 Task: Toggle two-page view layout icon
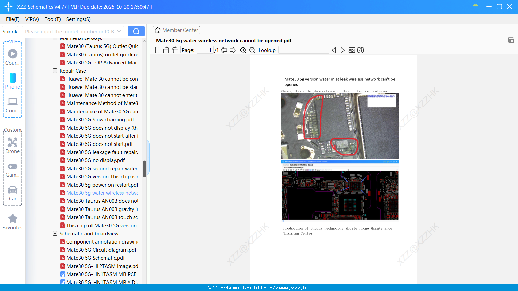click(x=156, y=50)
